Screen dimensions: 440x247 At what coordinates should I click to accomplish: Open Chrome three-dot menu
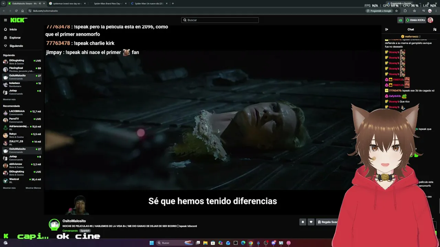(436, 11)
